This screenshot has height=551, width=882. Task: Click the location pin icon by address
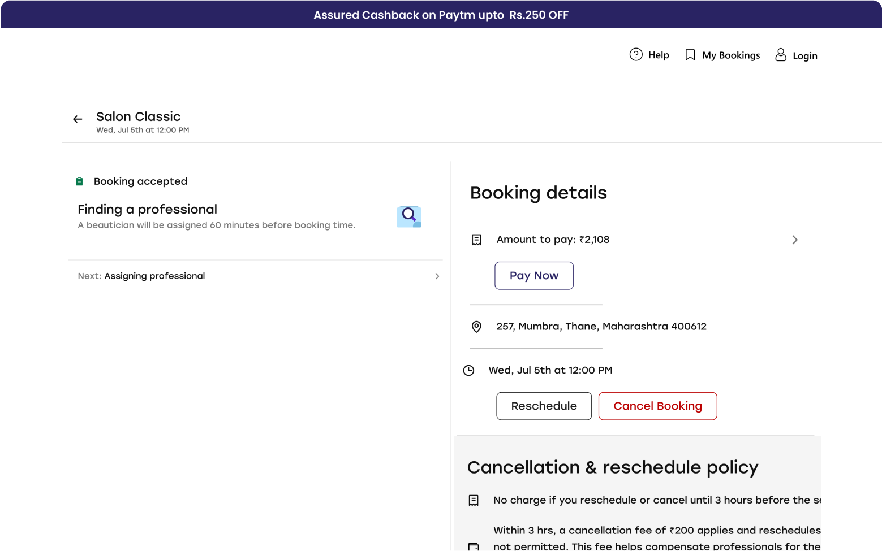coord(476,327)
